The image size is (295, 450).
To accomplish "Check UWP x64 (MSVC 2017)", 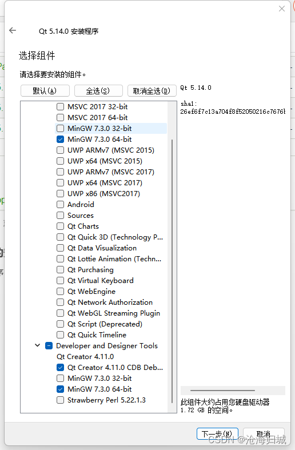I will (x=60, y=183).
